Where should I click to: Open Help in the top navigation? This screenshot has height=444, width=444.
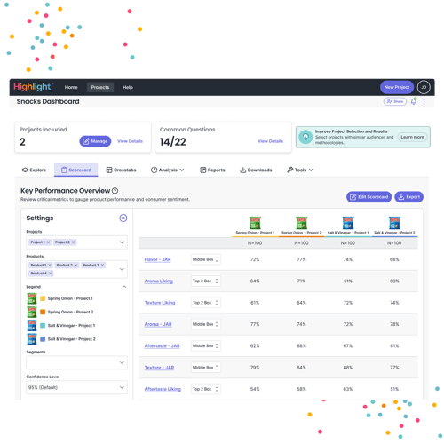tap(128, 87)
